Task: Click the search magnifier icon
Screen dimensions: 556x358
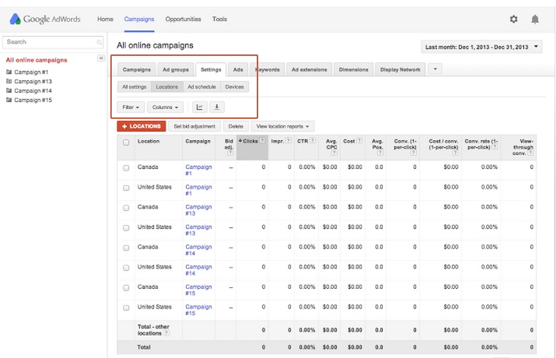Action: click(99, 42)
